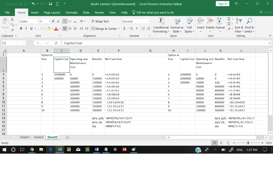This screenshot has height=173, width=273.
Task: Click the Sign in button
Action: pos(222,3)
